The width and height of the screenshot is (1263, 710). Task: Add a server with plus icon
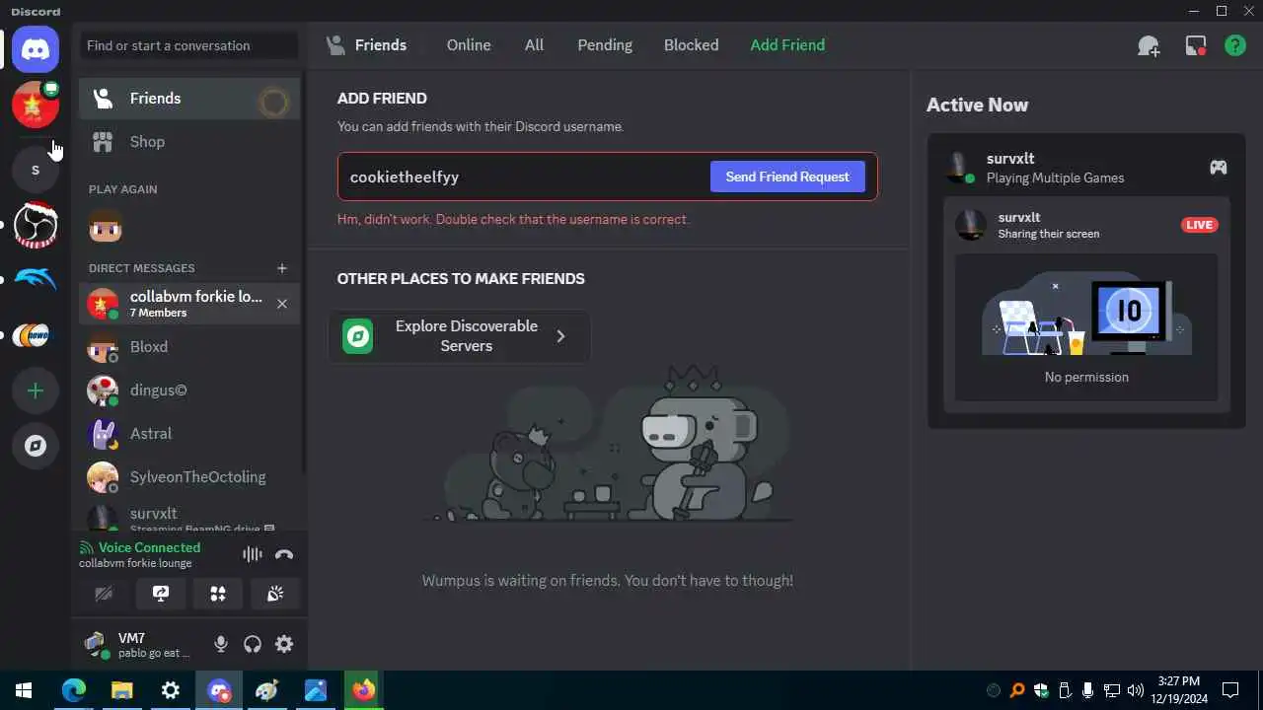tap(36, 390)
